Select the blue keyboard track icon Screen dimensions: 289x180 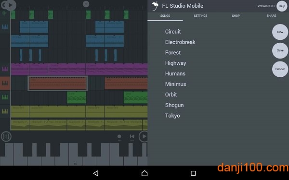point(5,27)
